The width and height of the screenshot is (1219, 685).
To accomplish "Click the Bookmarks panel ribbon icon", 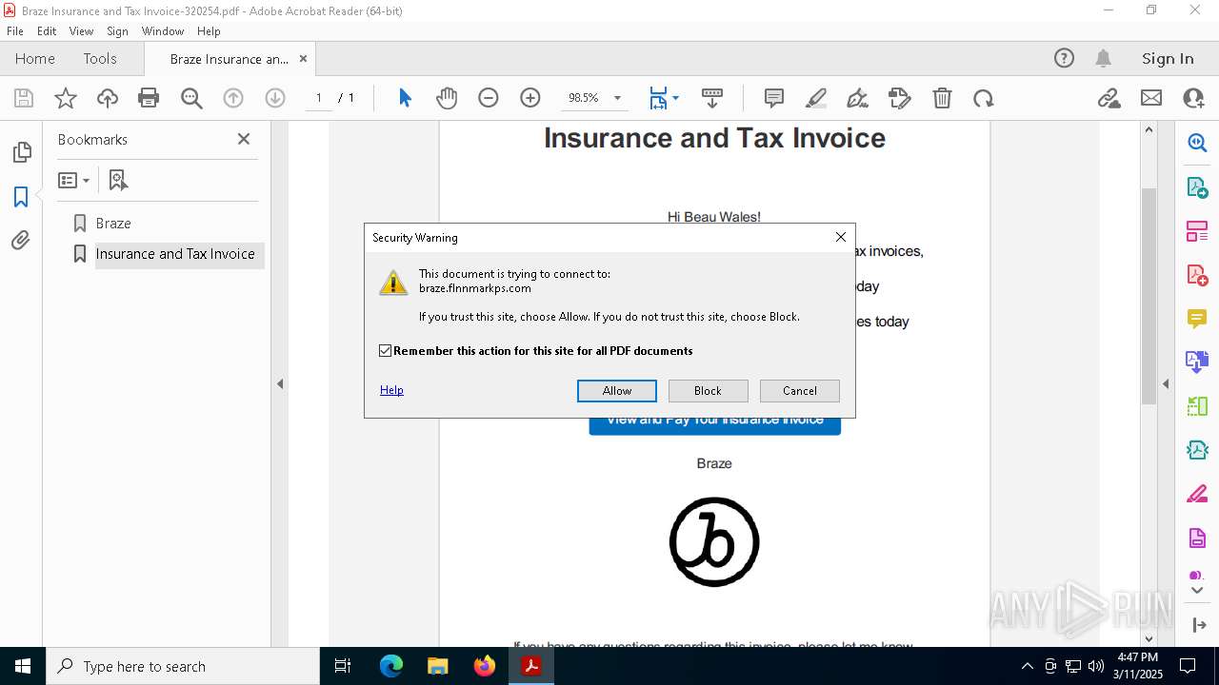I will tap(21, 197).
